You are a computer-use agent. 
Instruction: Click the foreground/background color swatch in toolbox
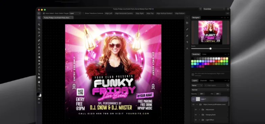point(39,94)
